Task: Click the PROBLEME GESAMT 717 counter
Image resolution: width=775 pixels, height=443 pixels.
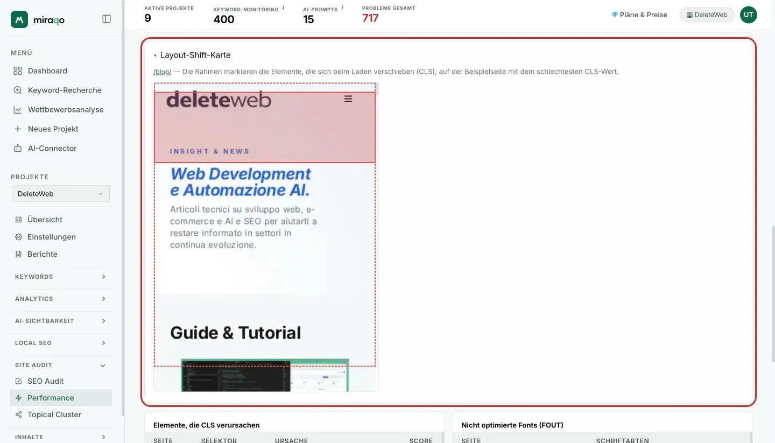Action: pyautogui.click(x=389, y=15)
